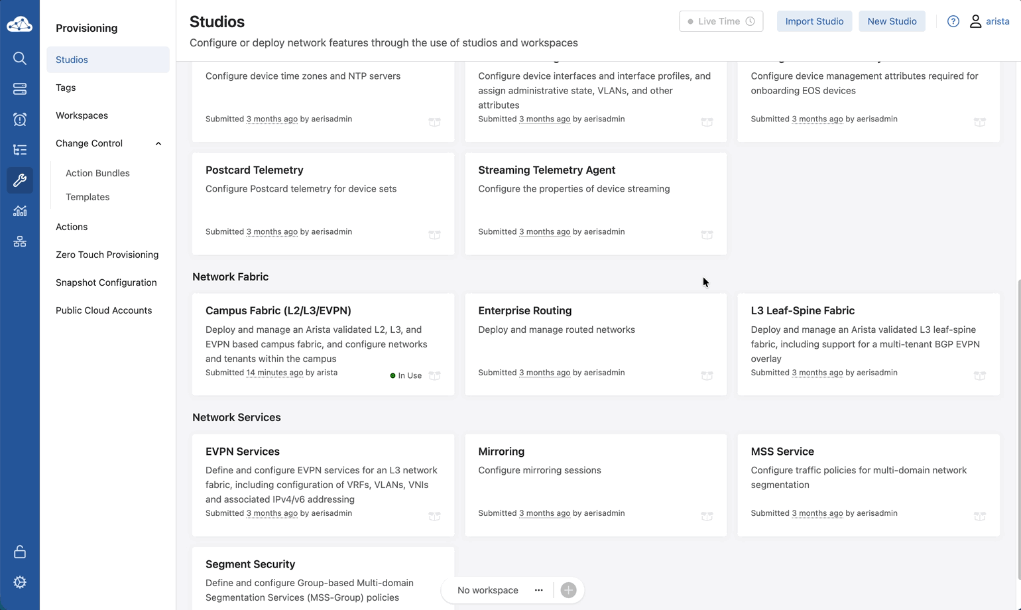Click "14 minutes ago" on Campus Fabric card

274,373
